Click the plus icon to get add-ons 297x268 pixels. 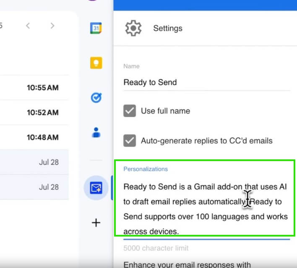96,223
